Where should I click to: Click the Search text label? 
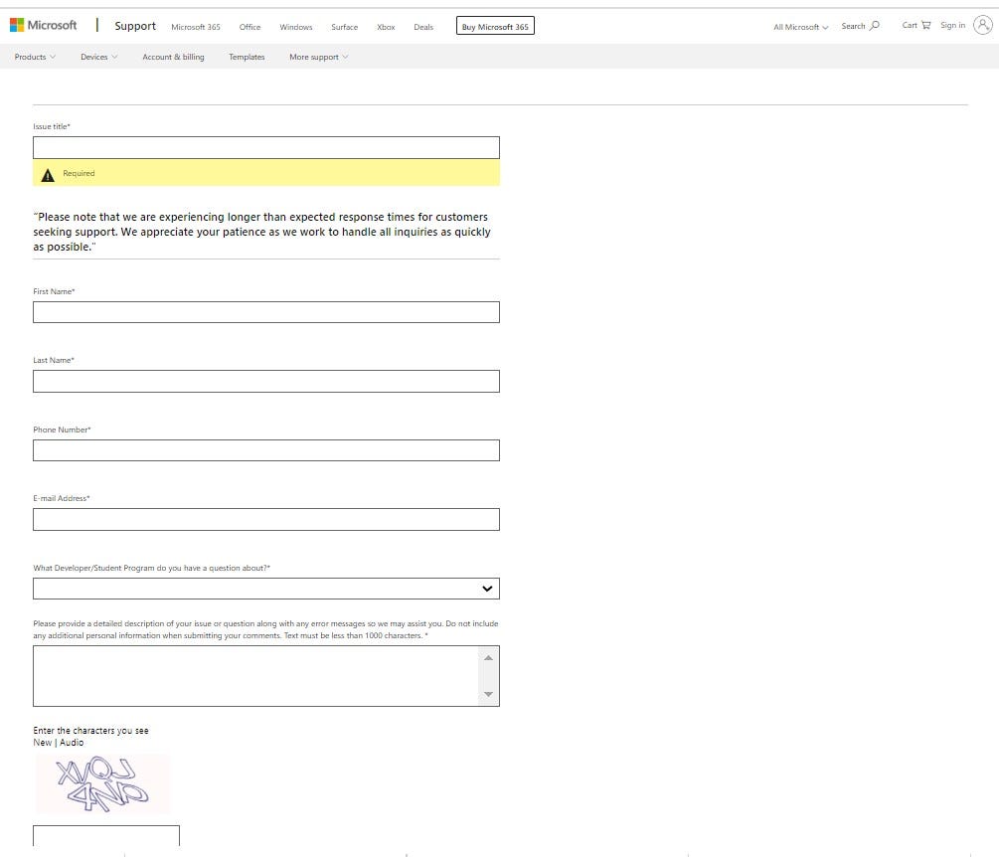pyautogui.click(x=853, y=26)
